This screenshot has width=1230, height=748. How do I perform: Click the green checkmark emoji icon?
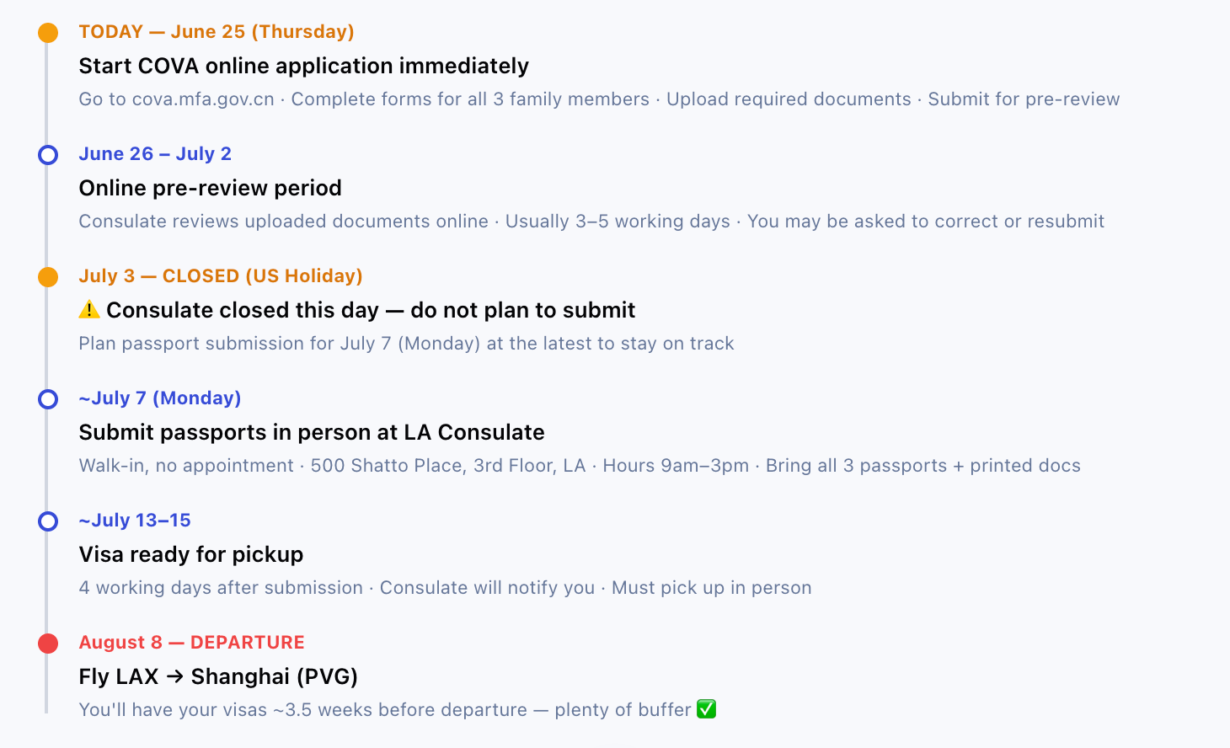click(x=707, y=709)
